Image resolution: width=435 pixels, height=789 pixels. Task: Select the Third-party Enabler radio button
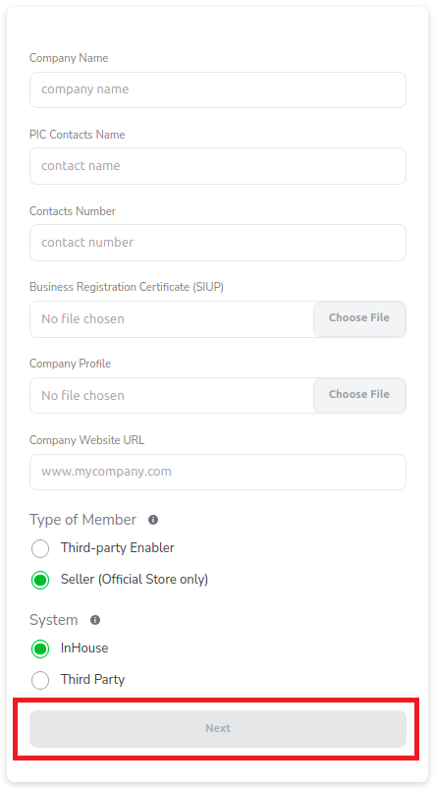tap(40, 548)
